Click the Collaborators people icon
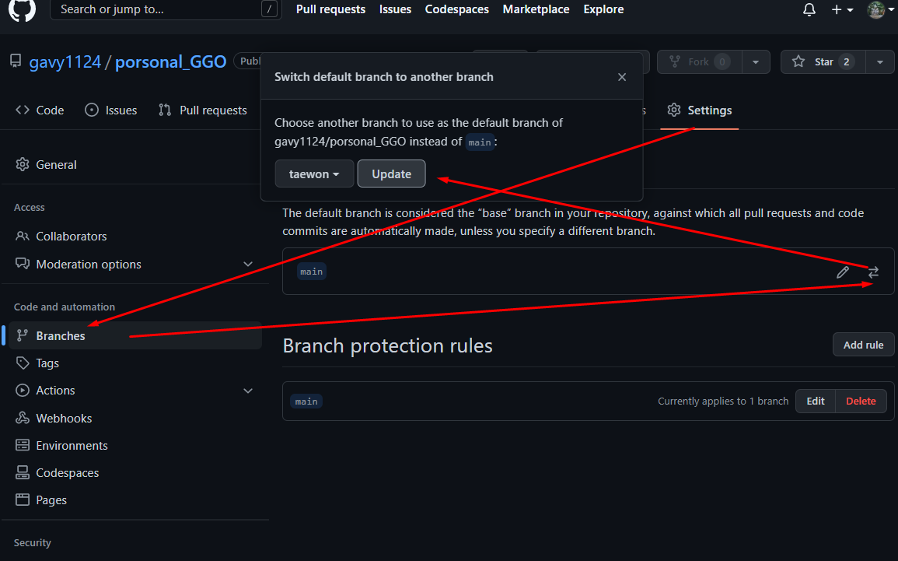Image resolution: width=898 pixels, height=561 pixels. (23, 236)
